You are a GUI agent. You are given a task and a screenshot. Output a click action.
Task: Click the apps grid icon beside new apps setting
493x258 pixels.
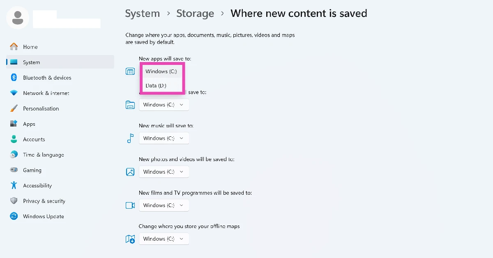pos(130,71)
